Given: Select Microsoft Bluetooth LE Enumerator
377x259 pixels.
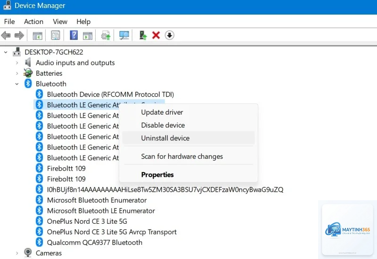Looking at the screenshot, I should [101, 211].
